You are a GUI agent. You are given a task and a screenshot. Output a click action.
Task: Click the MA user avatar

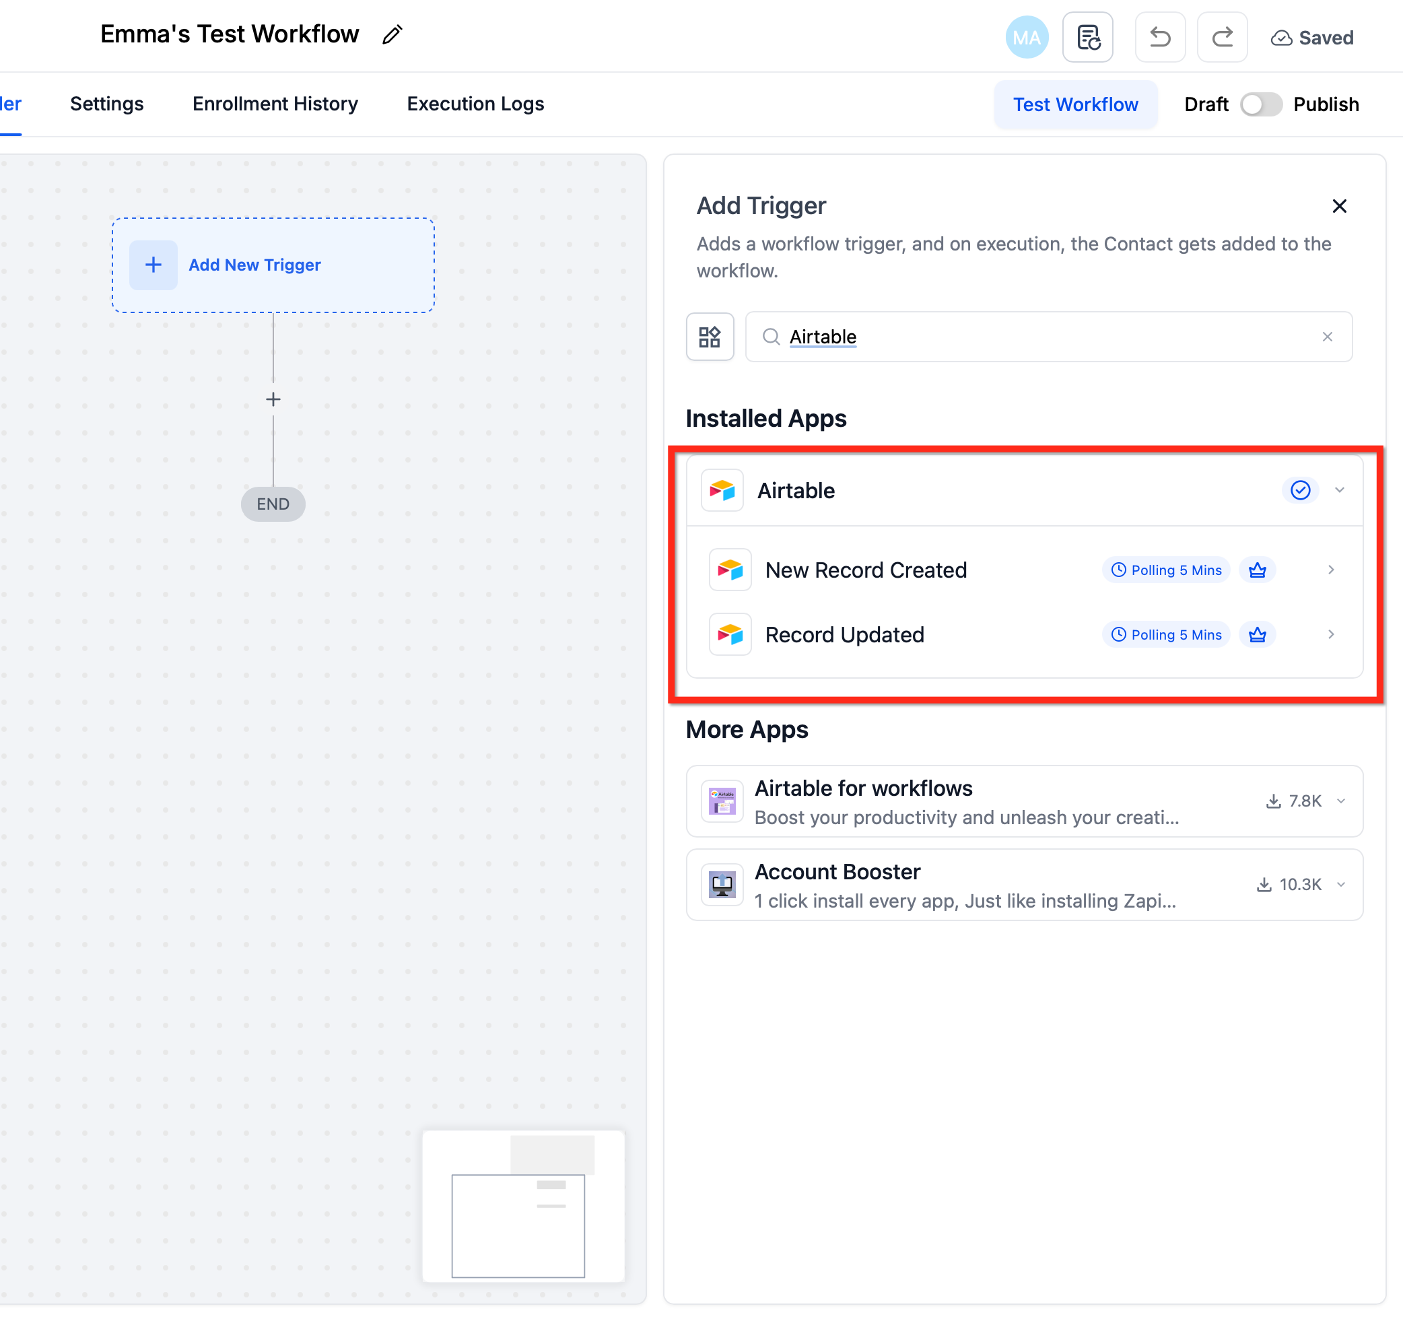pyautogui.click(x=1026, y=36)
